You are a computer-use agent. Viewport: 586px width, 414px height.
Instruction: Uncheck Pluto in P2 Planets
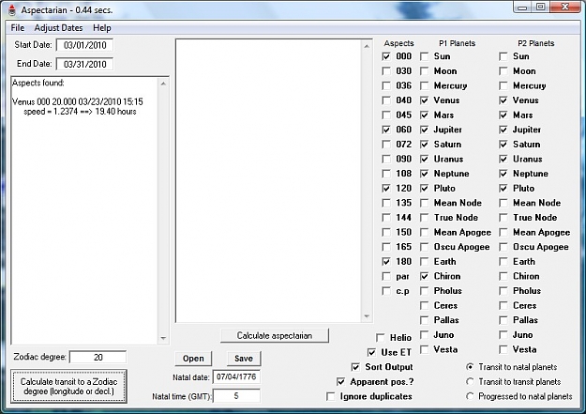click(503, 189)
